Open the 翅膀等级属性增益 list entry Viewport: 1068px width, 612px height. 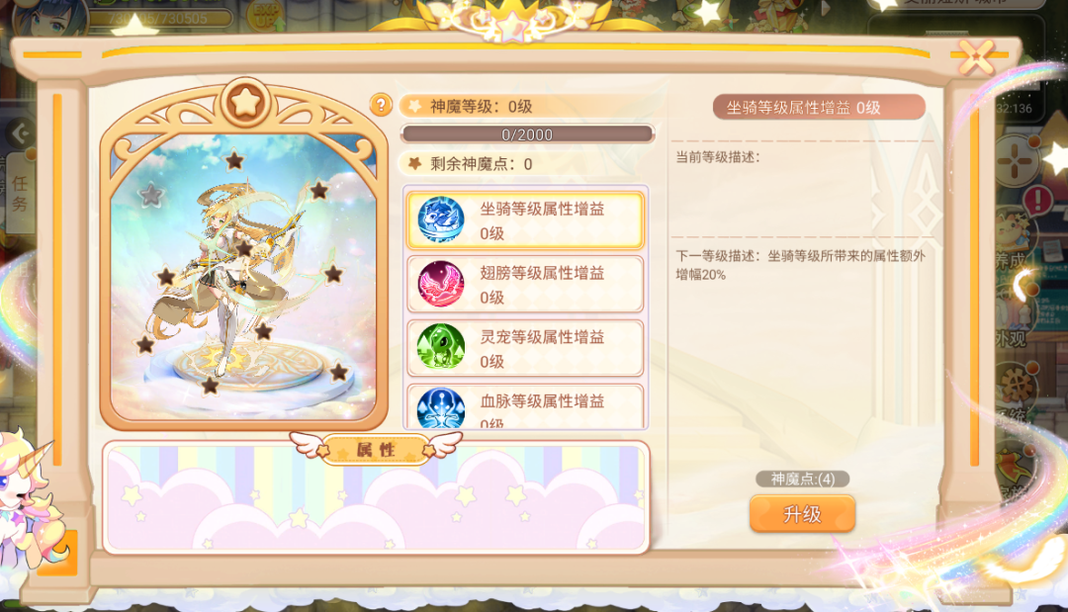[525, 285]
